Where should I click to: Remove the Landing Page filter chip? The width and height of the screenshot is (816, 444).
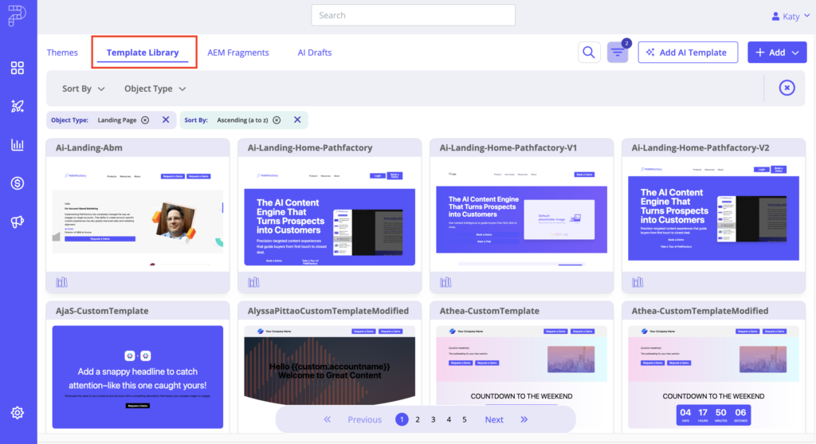[145, 120]
